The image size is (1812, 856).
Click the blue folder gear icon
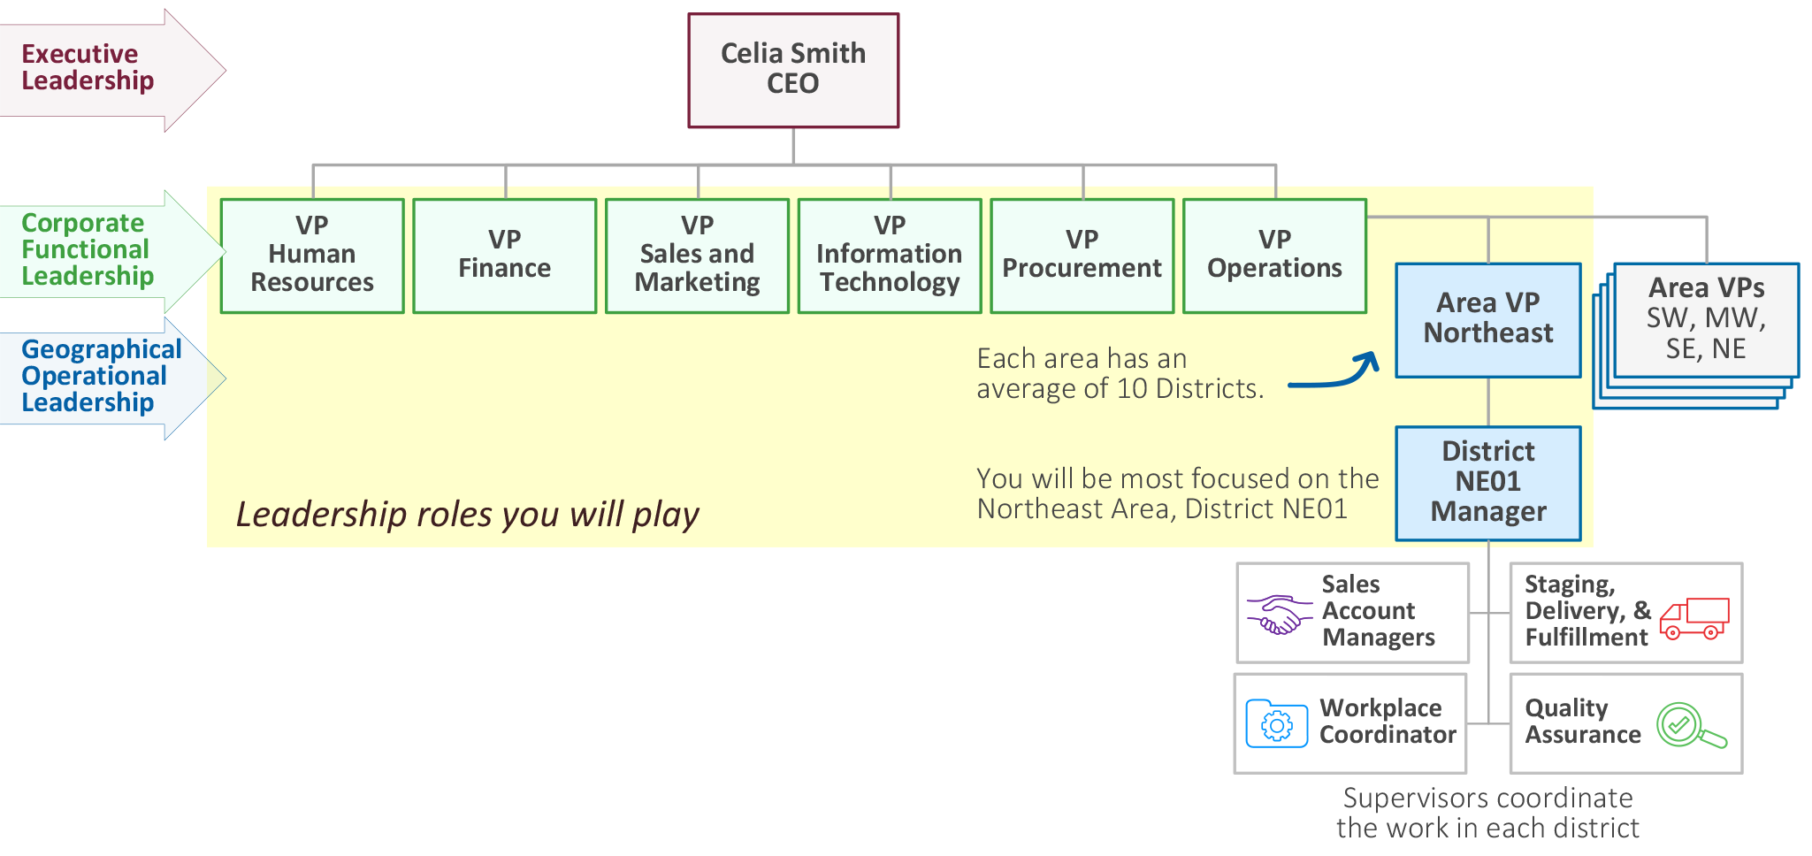1276,724
